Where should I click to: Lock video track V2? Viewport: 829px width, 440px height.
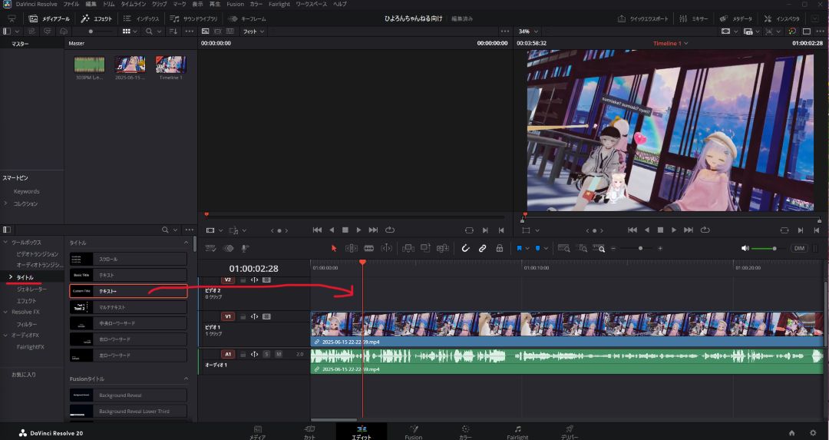(243, 280)
